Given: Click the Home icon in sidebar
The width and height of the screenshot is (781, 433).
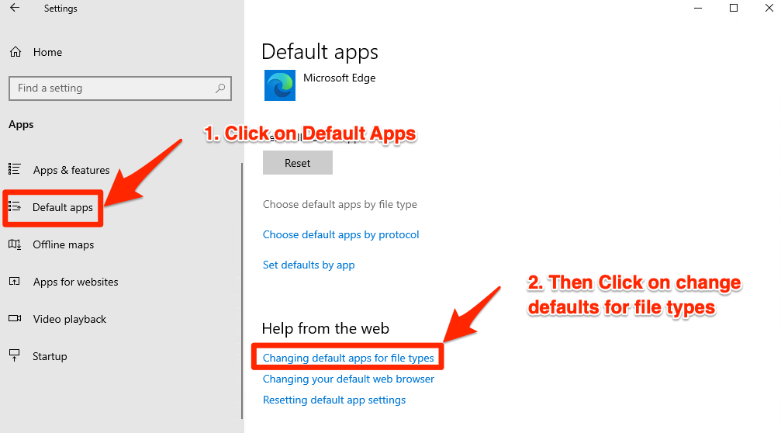Looking at the screenshot, I should click(15, 52).
